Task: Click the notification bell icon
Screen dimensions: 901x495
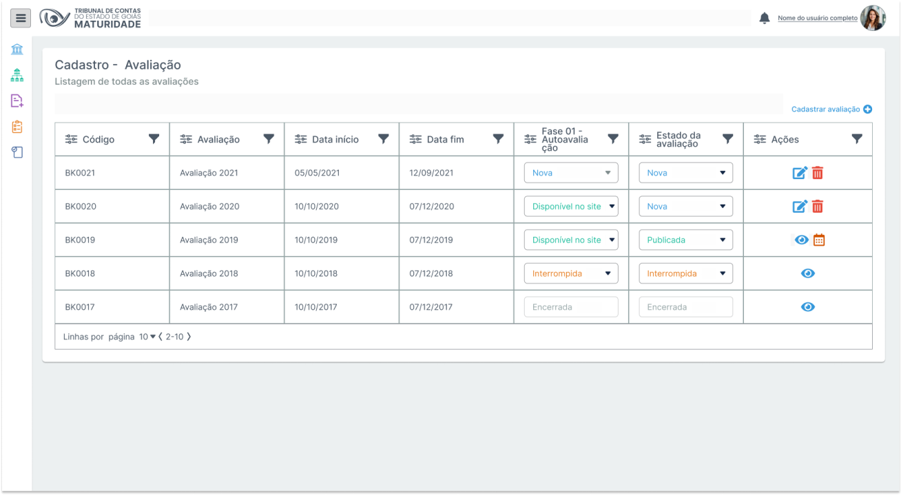Action: 764,18
